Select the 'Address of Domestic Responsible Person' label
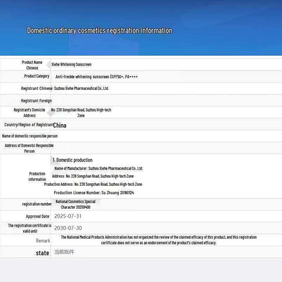282x282 pixels. pos(29,148)
